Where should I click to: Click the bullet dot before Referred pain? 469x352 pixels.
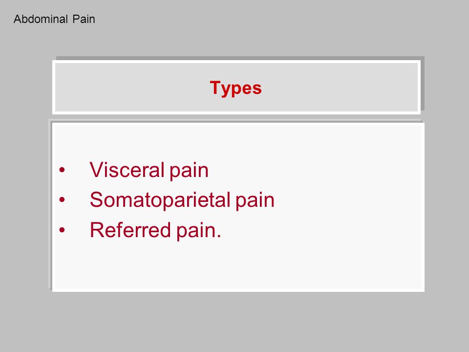pos(62,230)
